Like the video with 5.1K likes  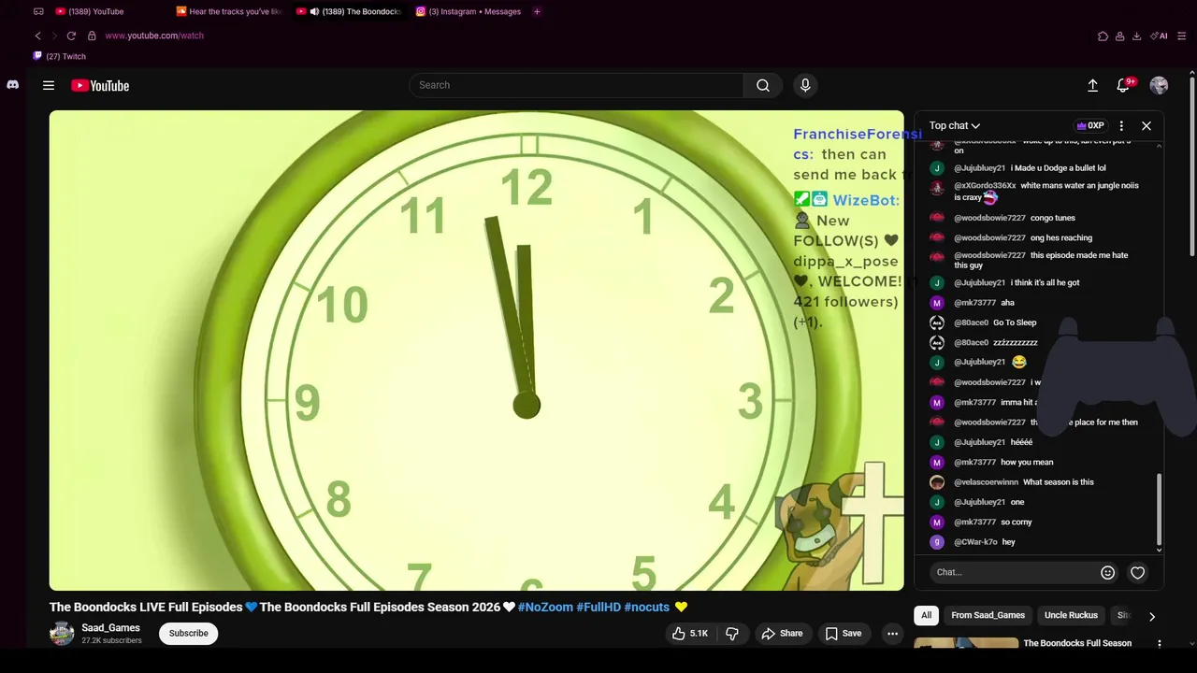click(x=689, y=634)
